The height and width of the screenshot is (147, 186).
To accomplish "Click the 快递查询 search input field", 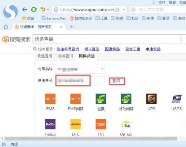I will coord(106,39).
